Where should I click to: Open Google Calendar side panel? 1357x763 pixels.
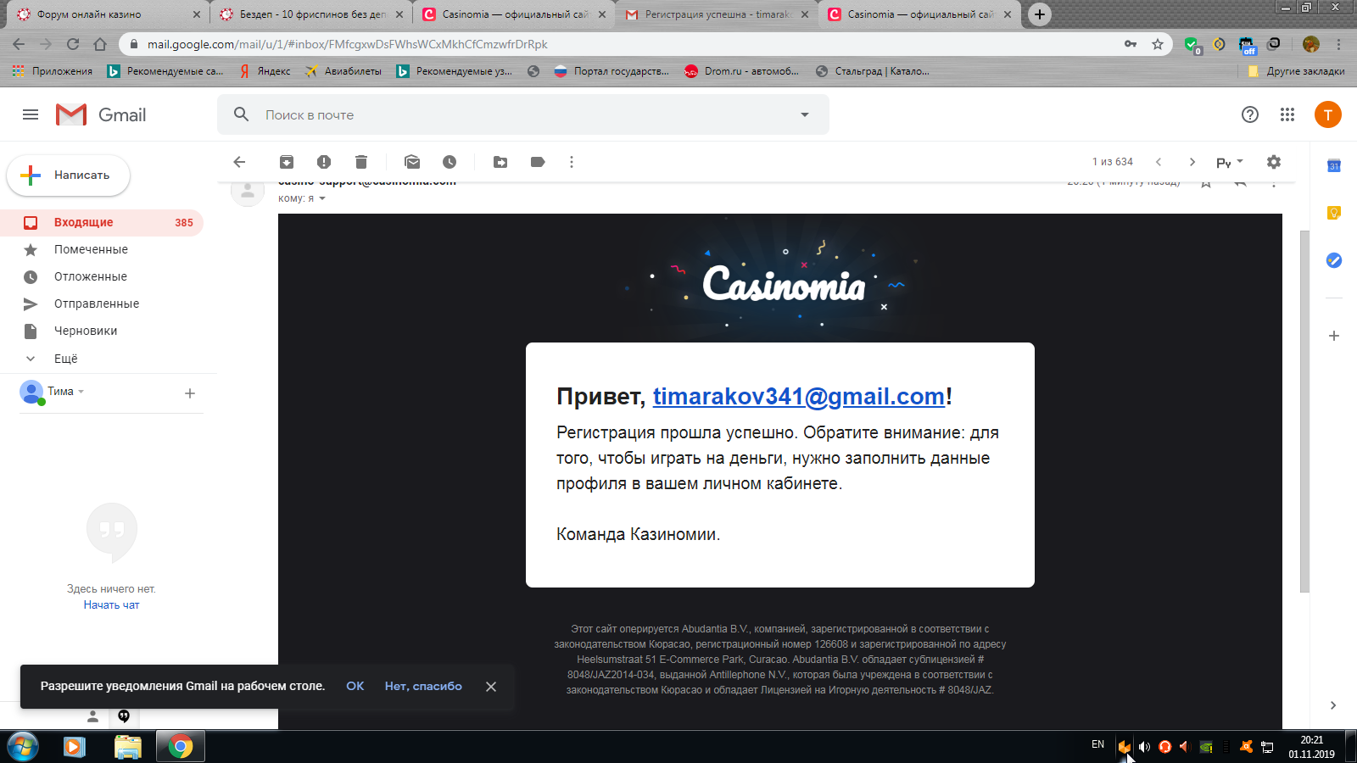[1334, 166]
